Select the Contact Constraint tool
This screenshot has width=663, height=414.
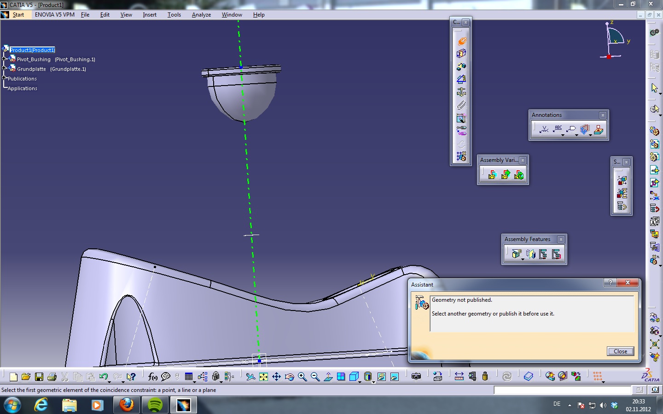(x=461, y=54)
